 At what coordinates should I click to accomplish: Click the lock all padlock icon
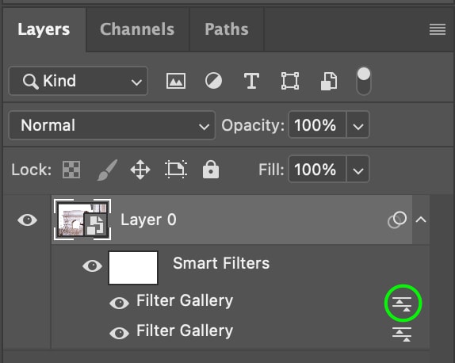pos(211,169)
